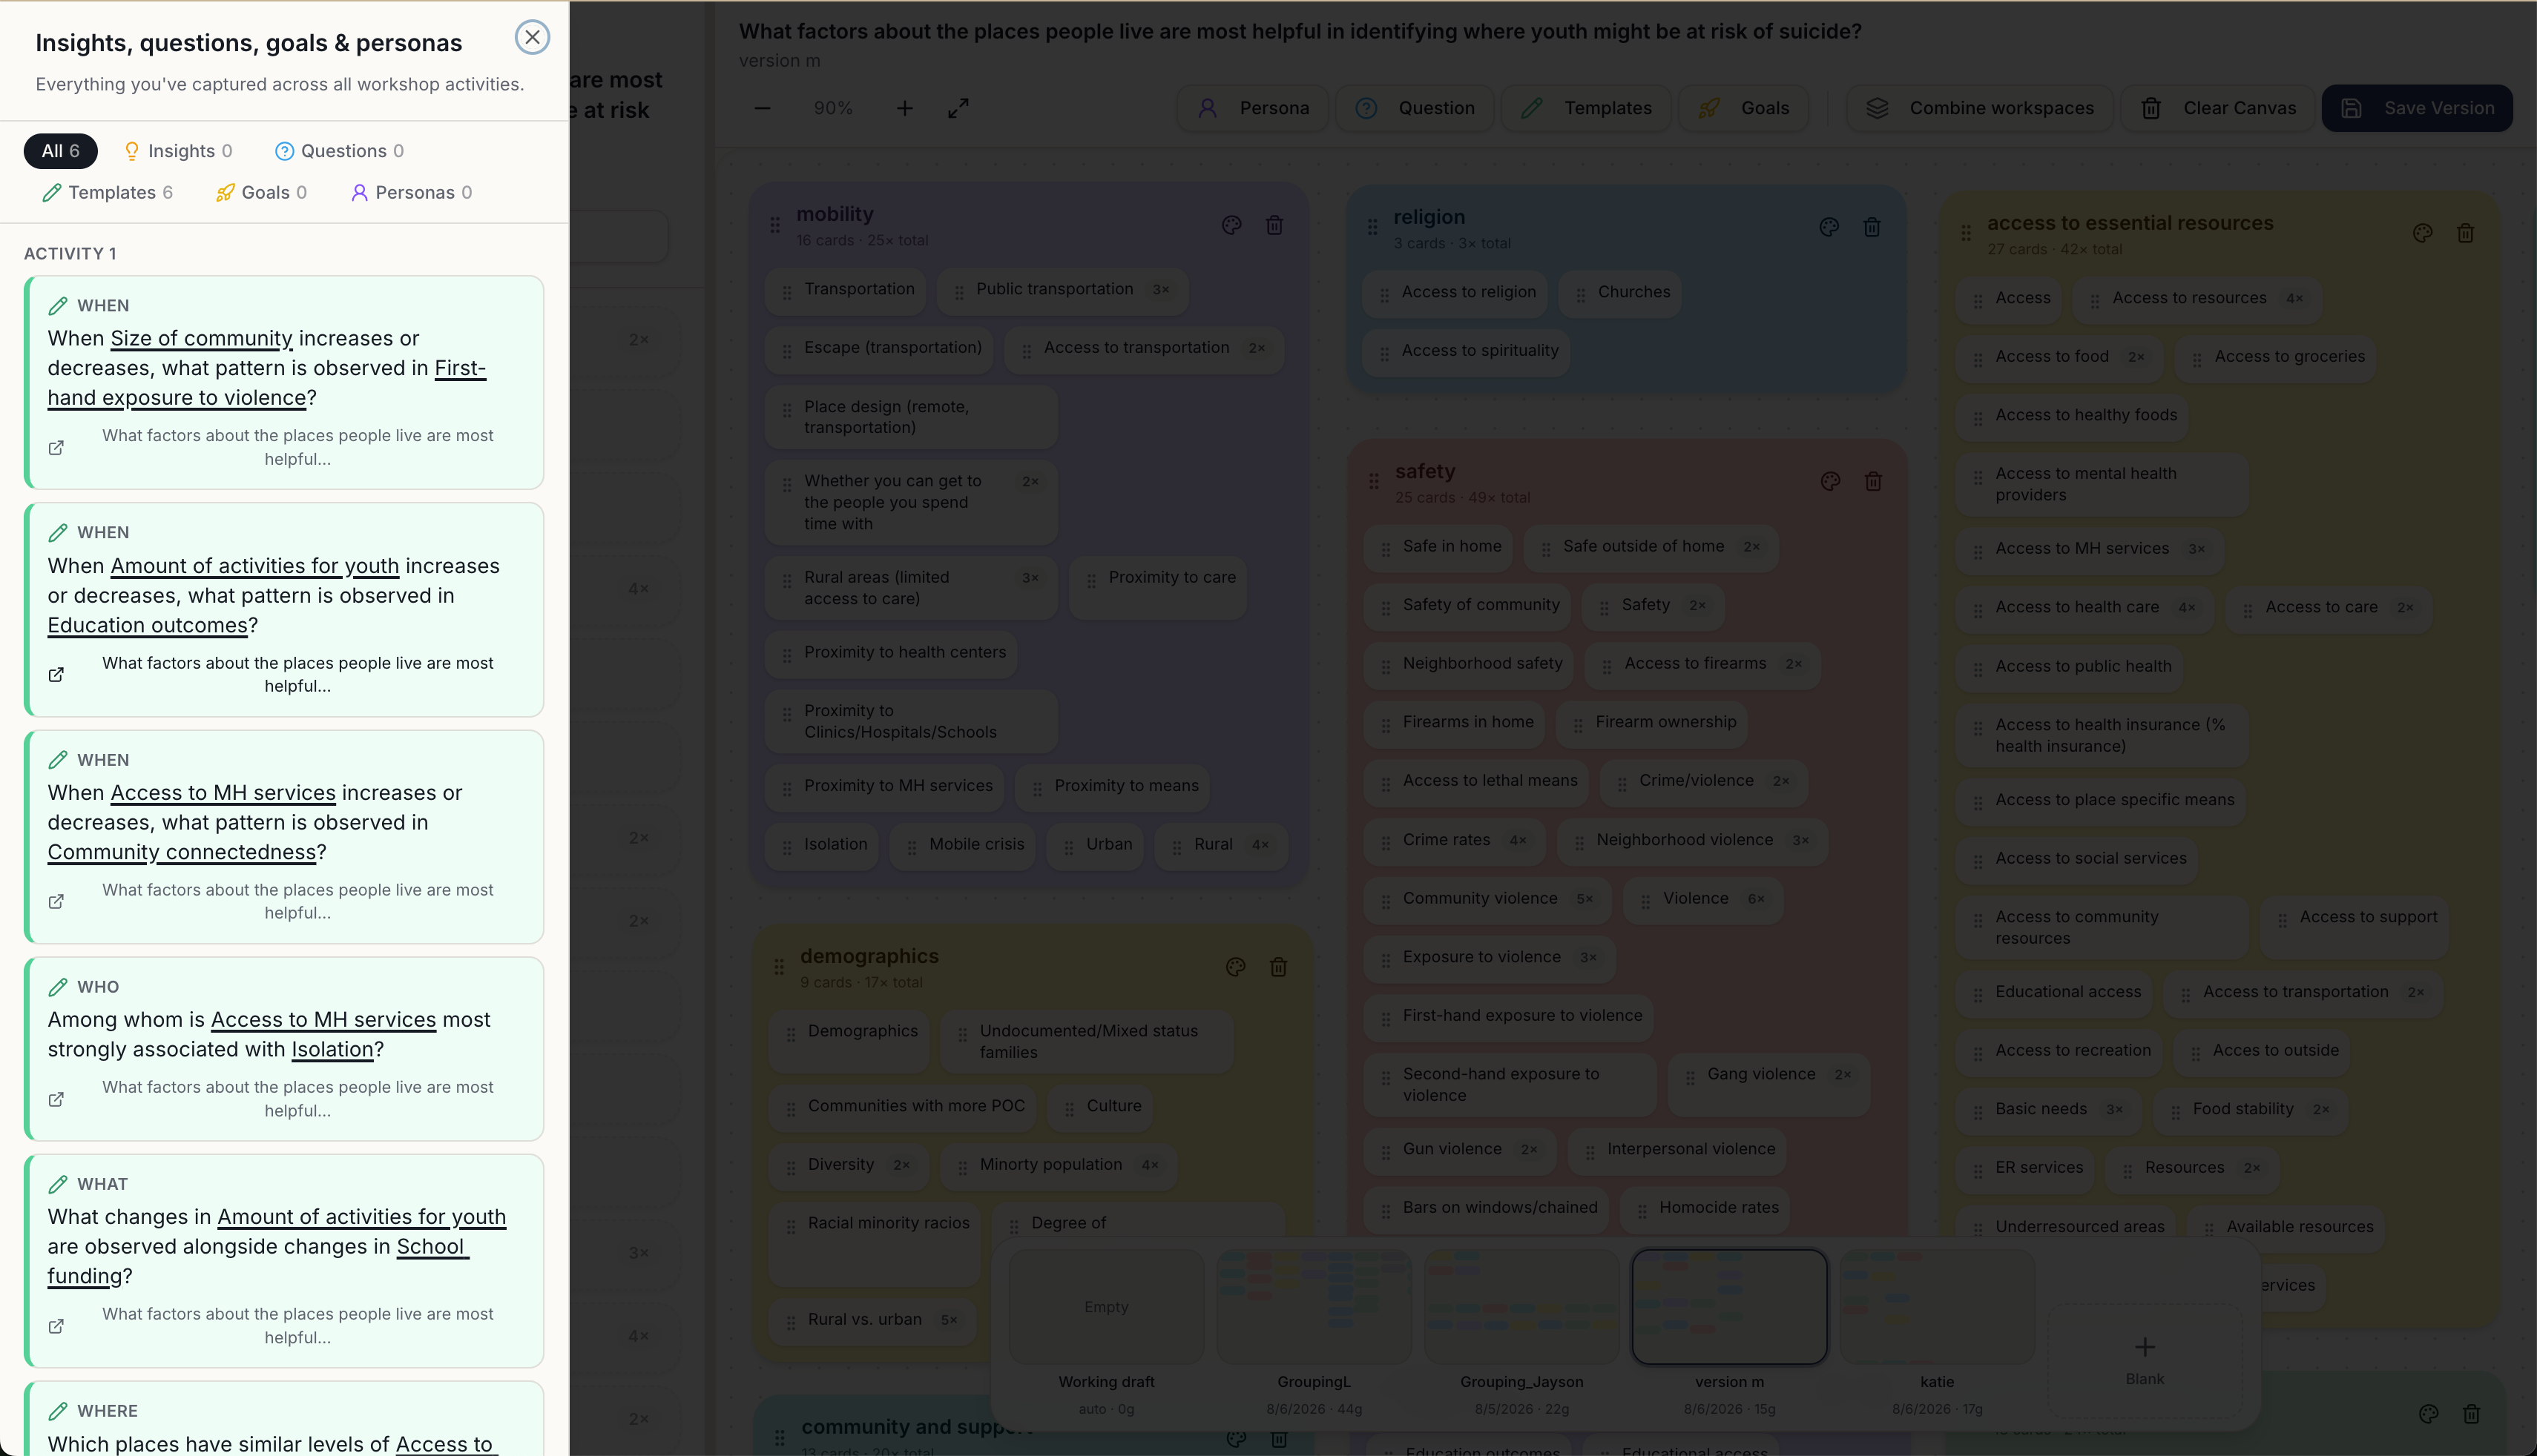The image size is (2537, 1456).
Task: Delete the demographics group
Action: (1278, 967)
